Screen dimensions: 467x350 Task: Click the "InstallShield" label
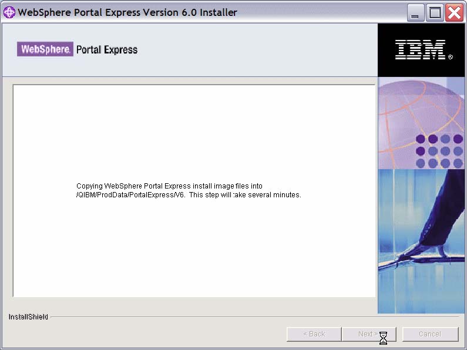28,317
